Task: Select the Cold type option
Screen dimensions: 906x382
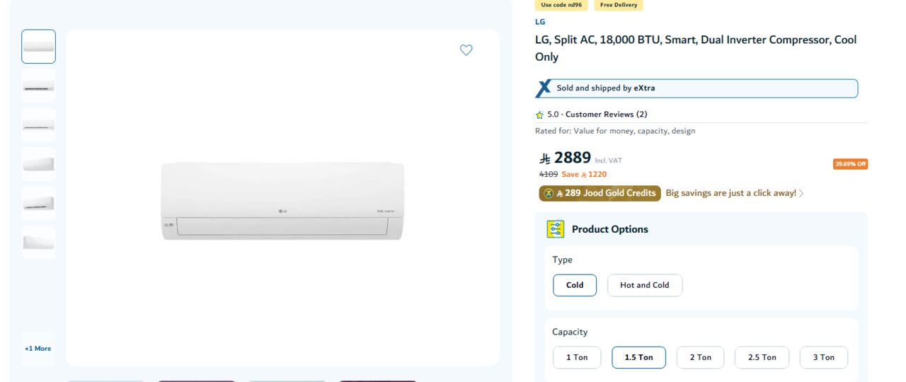Action: coord(575,285)
